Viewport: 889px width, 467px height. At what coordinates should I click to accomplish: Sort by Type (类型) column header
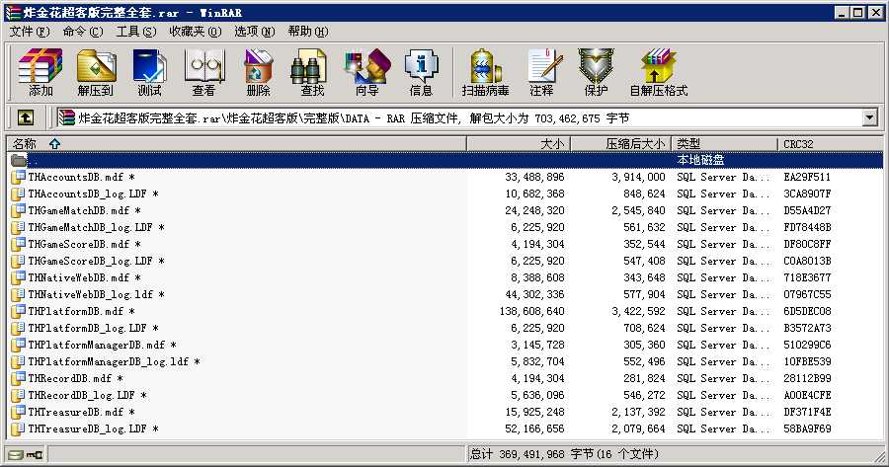tap(724, 144)
